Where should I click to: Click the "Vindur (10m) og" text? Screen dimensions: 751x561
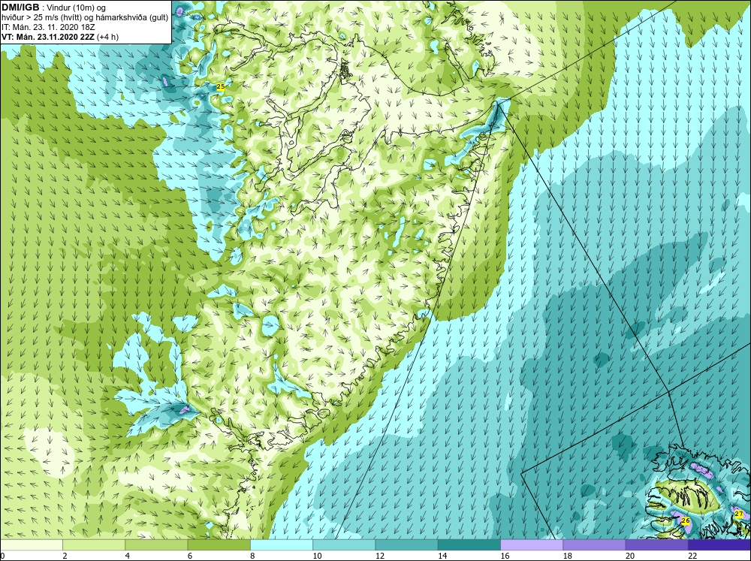coord(77,8)
